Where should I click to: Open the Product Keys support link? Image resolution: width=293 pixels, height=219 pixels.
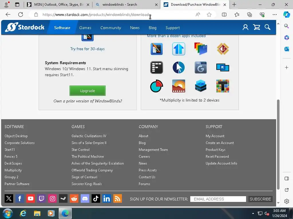click(x=215, y=149)
